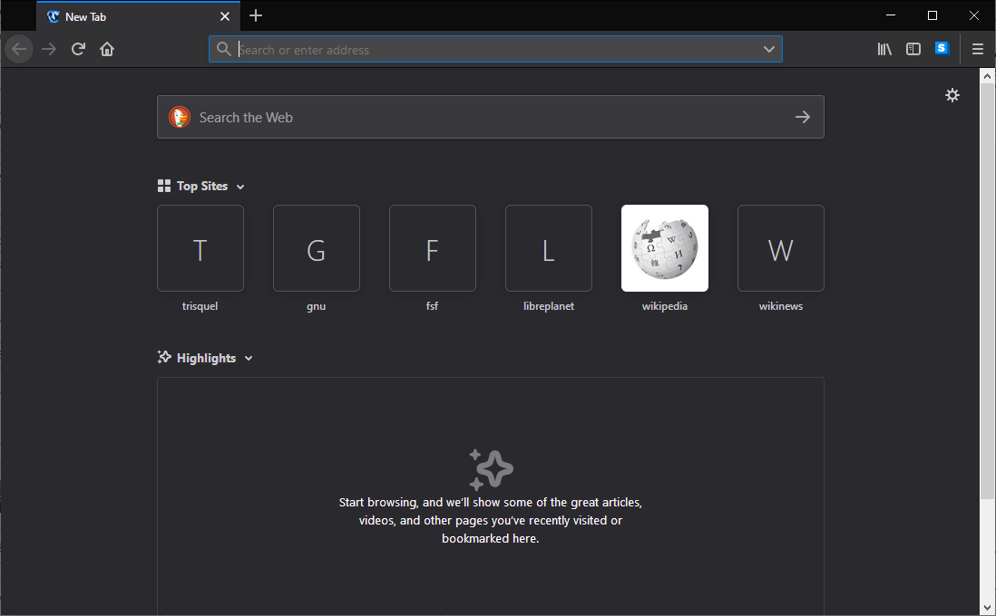This screenshot has width=996, height=616.
Task: Collapse the Highlights section
Action: (x=249, y=359)
